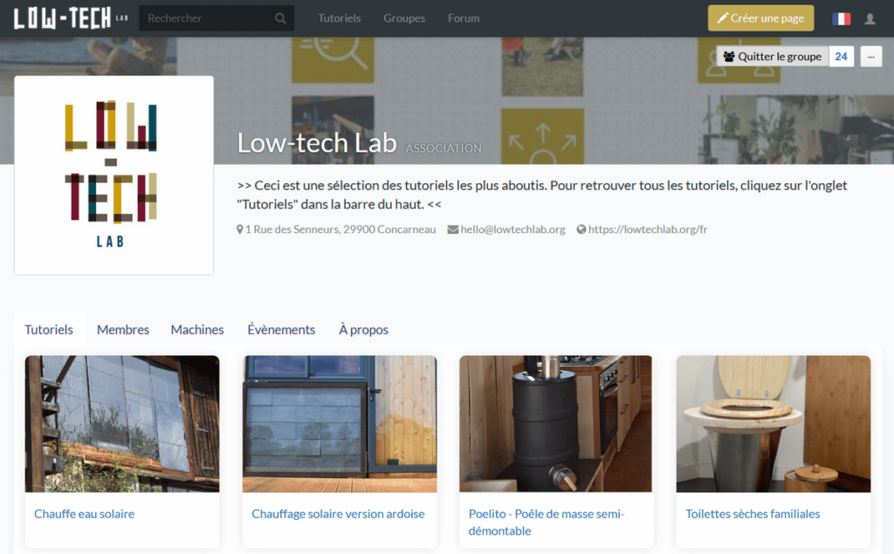Open Tutoriels in the top navigation
Image resolution: width=894 pixels, height=554 pixels.
click(339, 18)
